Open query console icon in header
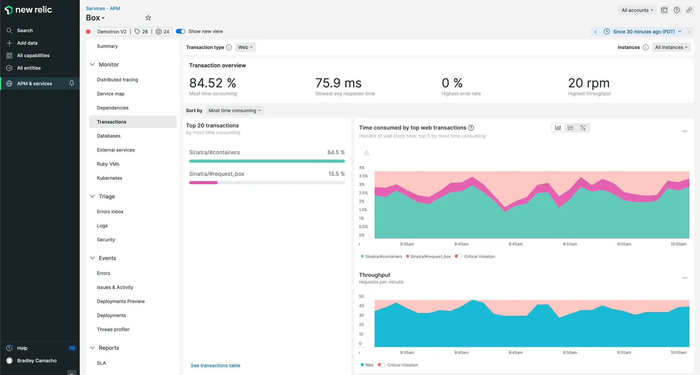 coord(664,10)
